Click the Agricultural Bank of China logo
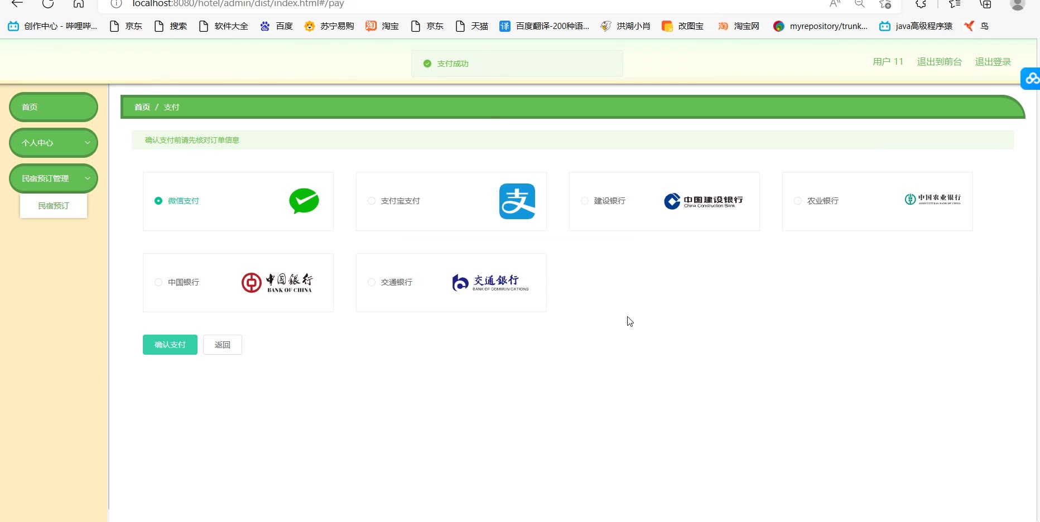Image resolution: width=1040 pixels, height=522 pixels. (933, 199)
